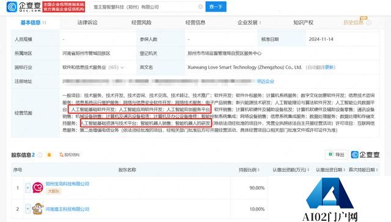Image resolution: width=391 pixels, height=222 pixels.
Task: Click the orange alert icon near 股东信息
Action: tap(49, 155)
